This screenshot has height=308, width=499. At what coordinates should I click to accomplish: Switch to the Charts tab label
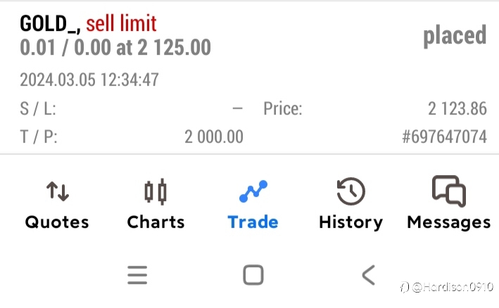[x=156, y=222]
